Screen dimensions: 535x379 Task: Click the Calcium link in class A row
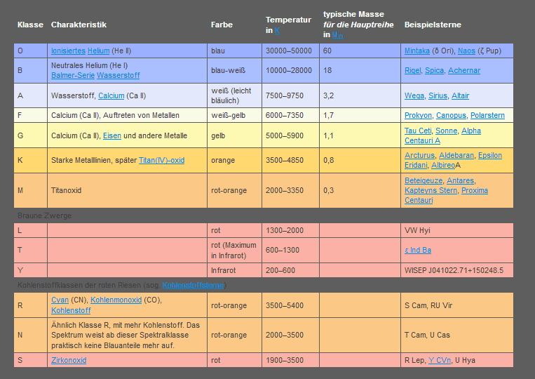(x=111, y=95)
